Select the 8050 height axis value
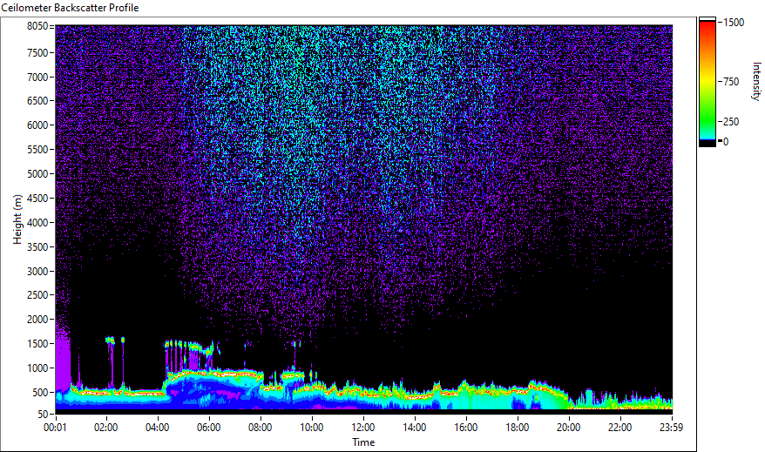The width and height of the screenshot is (765, 452). point(37,26)
